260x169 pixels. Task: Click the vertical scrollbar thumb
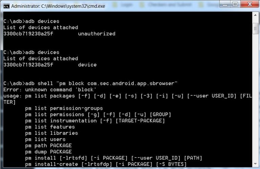click(x=256, y=29)
